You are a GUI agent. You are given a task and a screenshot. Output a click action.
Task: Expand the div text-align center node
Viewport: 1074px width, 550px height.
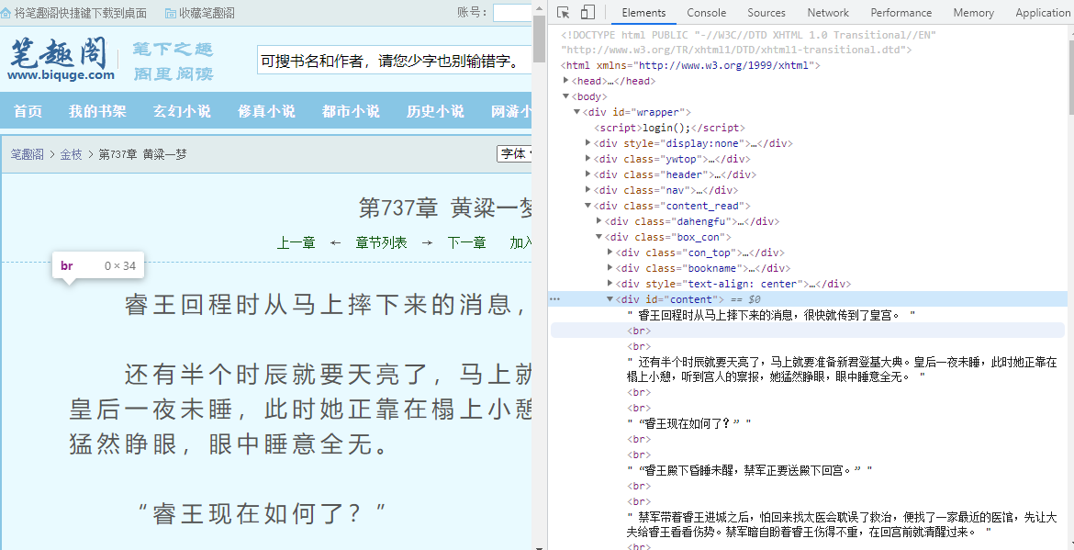pos(610,284)
